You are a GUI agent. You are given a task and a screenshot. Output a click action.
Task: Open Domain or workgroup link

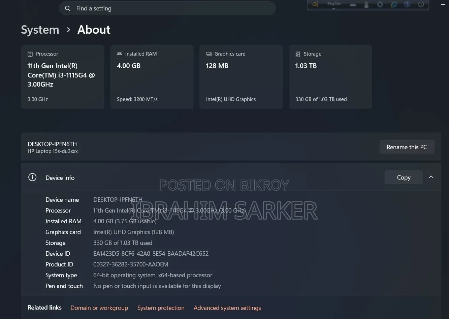99,308
